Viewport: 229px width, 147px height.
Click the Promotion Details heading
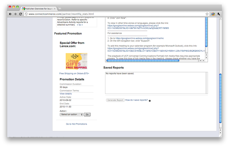click(x=72, y=79)
